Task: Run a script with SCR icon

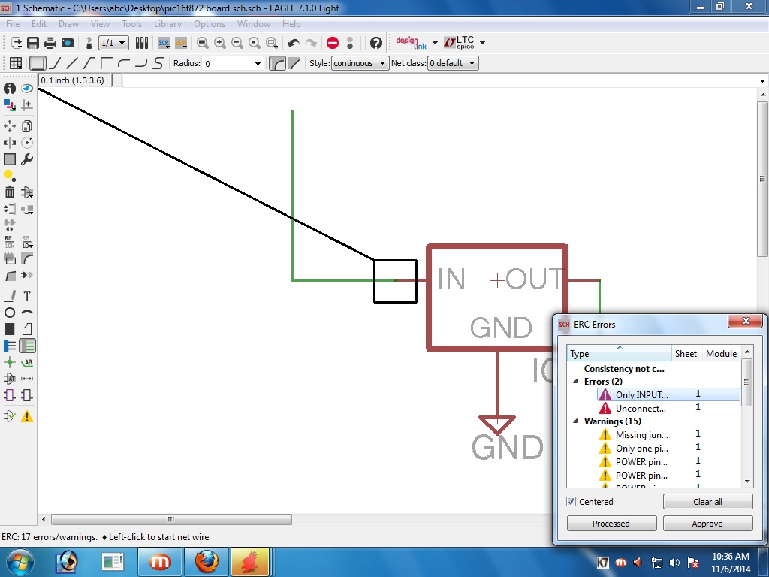Action: coord(164,43)
